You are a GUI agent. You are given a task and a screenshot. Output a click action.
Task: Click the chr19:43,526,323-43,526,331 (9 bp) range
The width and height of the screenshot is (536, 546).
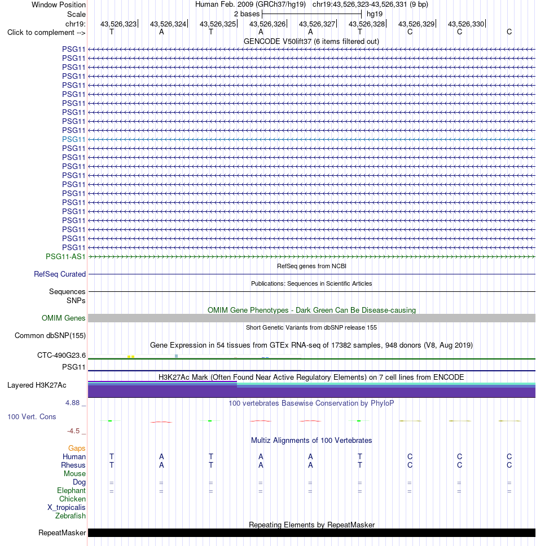(370, 5)
